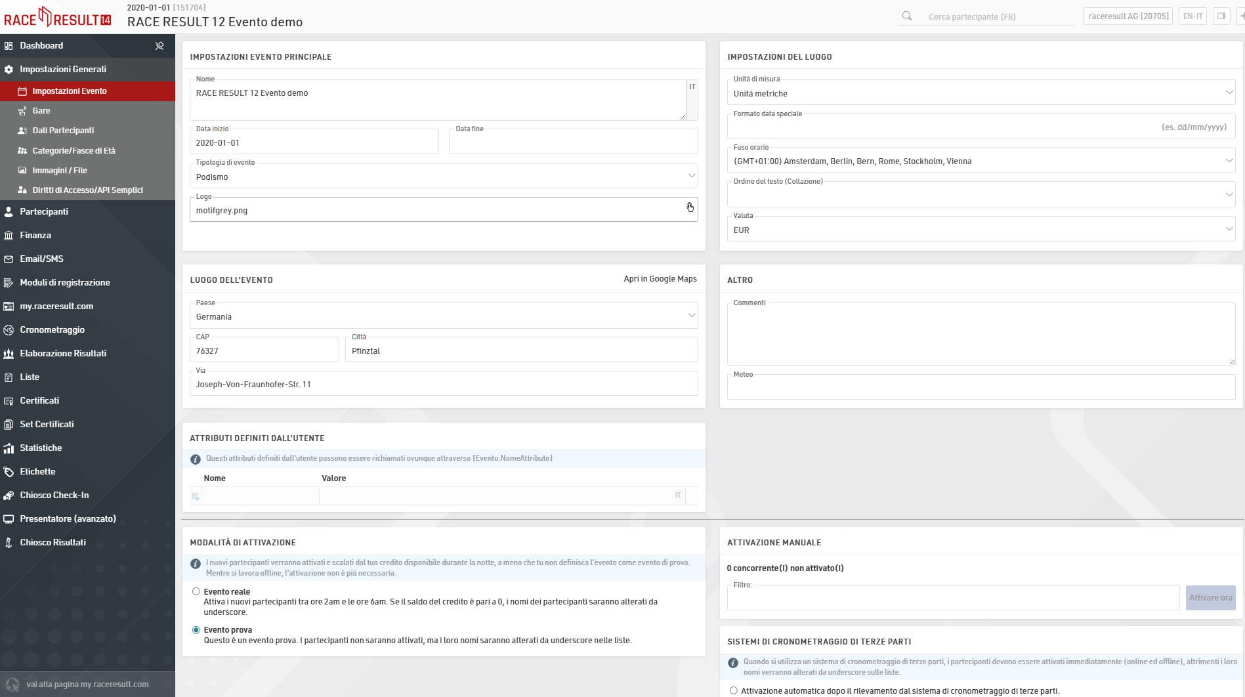The image size is (1245, 697).
Task: Click the add attribute row icon
Action: pyautogui.click(x=196, y=497)
